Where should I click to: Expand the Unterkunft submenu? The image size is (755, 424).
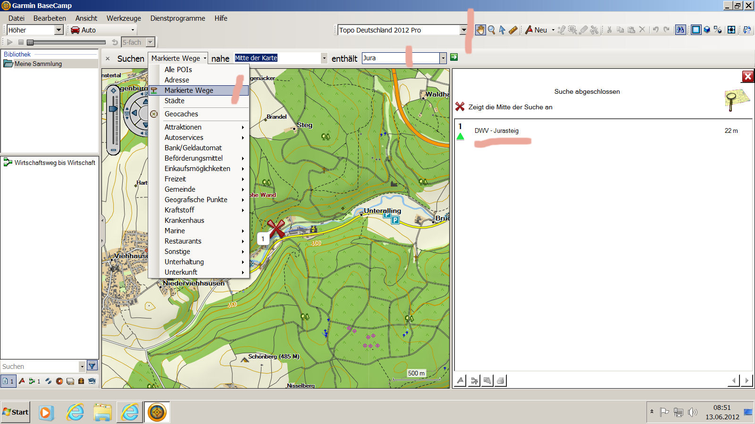(x=199, y=272)
